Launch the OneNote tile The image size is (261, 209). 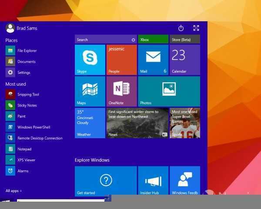tap(121, 91)
